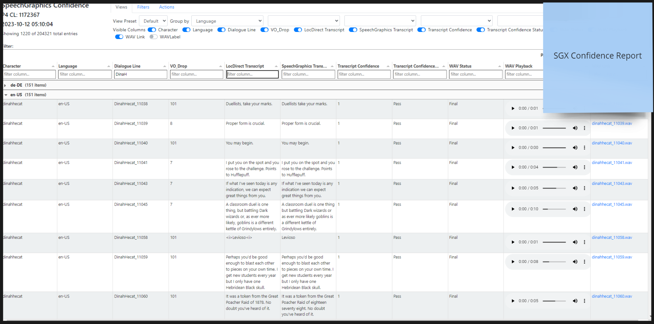Open more options for DinahHecat_11059 audio player
This screenshot has width=654, height=324.
coord(584,262)
